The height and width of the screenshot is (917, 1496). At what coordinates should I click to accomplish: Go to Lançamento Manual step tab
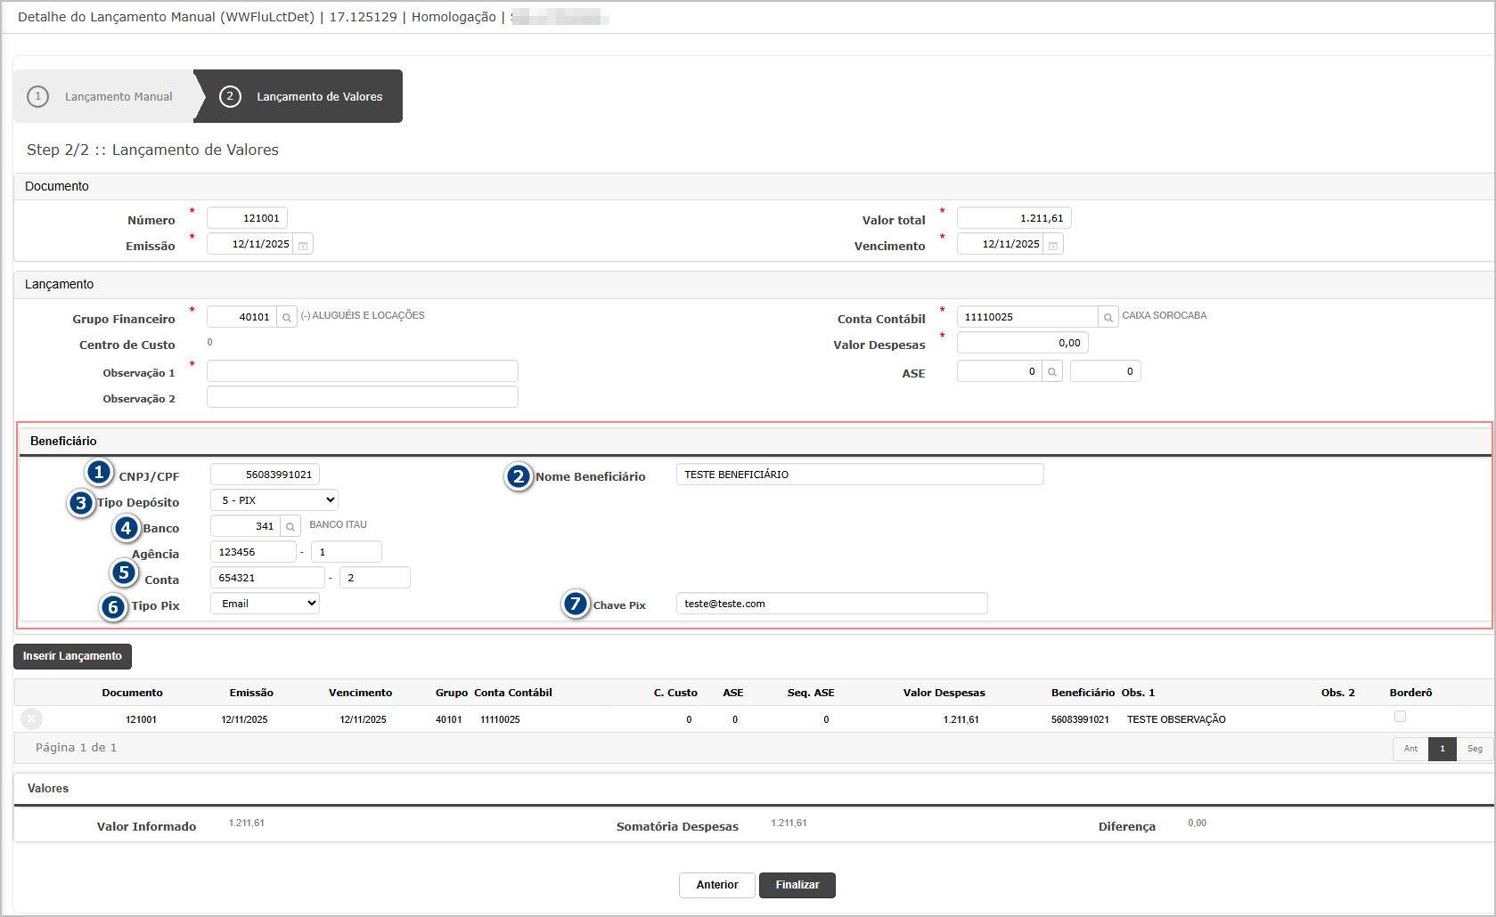click(104, 96)
